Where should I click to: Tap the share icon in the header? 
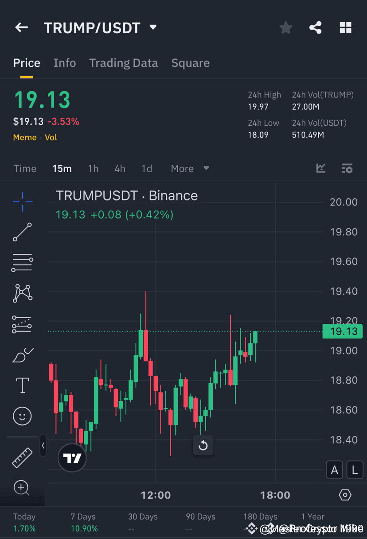[316, 27]
